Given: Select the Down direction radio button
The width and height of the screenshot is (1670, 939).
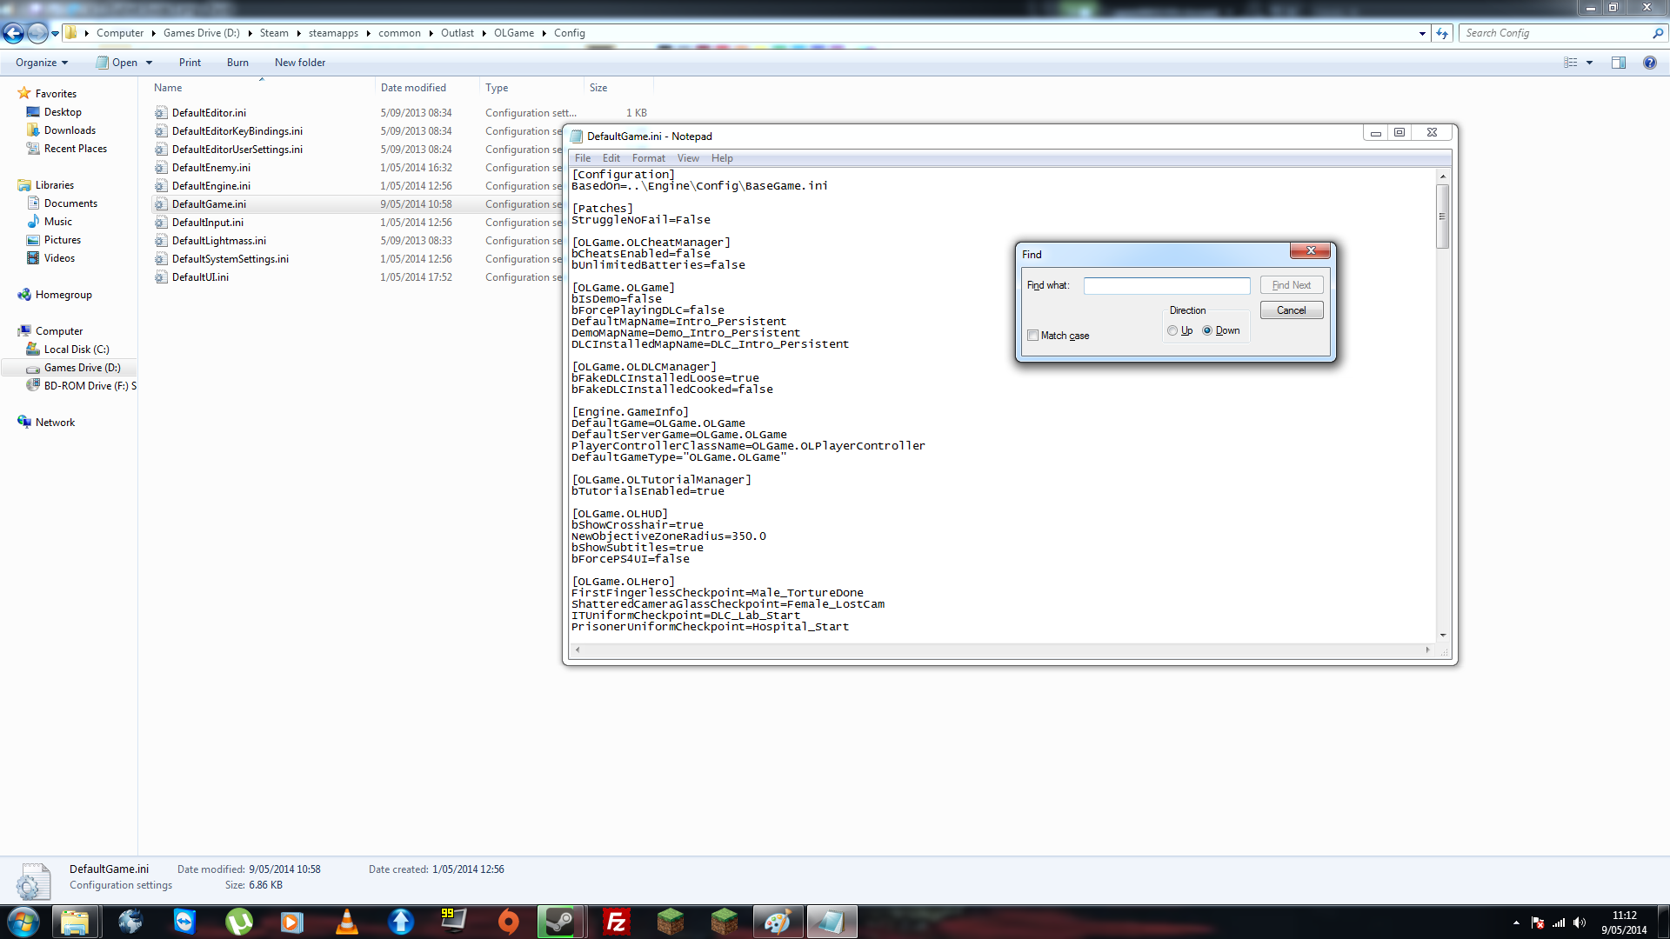Looking at the screenshot, I should [x=1207, y=330].
